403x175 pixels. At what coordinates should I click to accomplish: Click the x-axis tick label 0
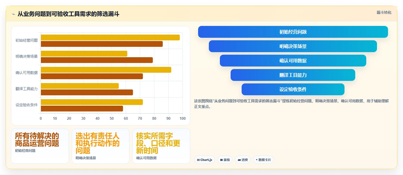41,118
